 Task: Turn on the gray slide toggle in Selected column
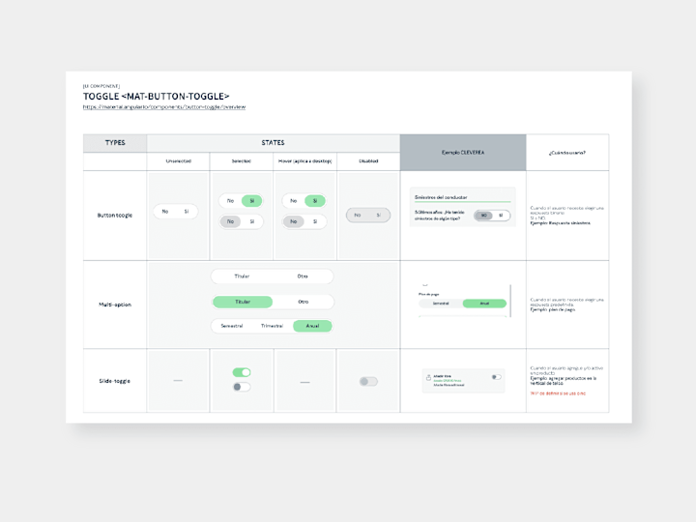tap(242, 387)
